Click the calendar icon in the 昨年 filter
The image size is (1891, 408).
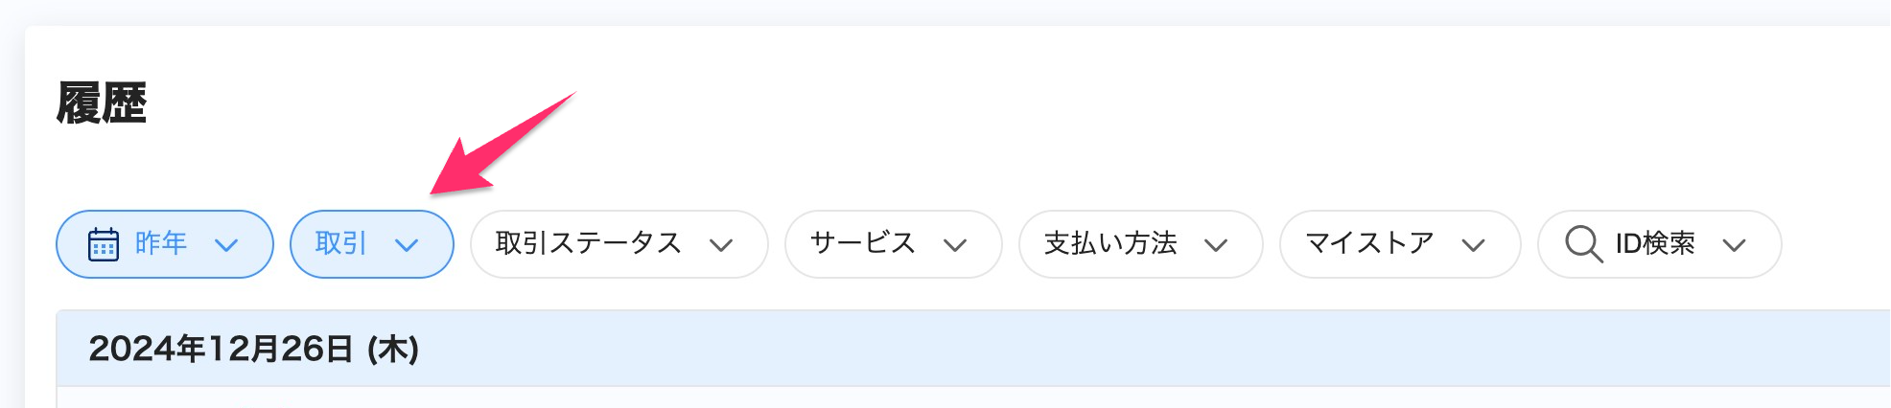tap(104, 244)
